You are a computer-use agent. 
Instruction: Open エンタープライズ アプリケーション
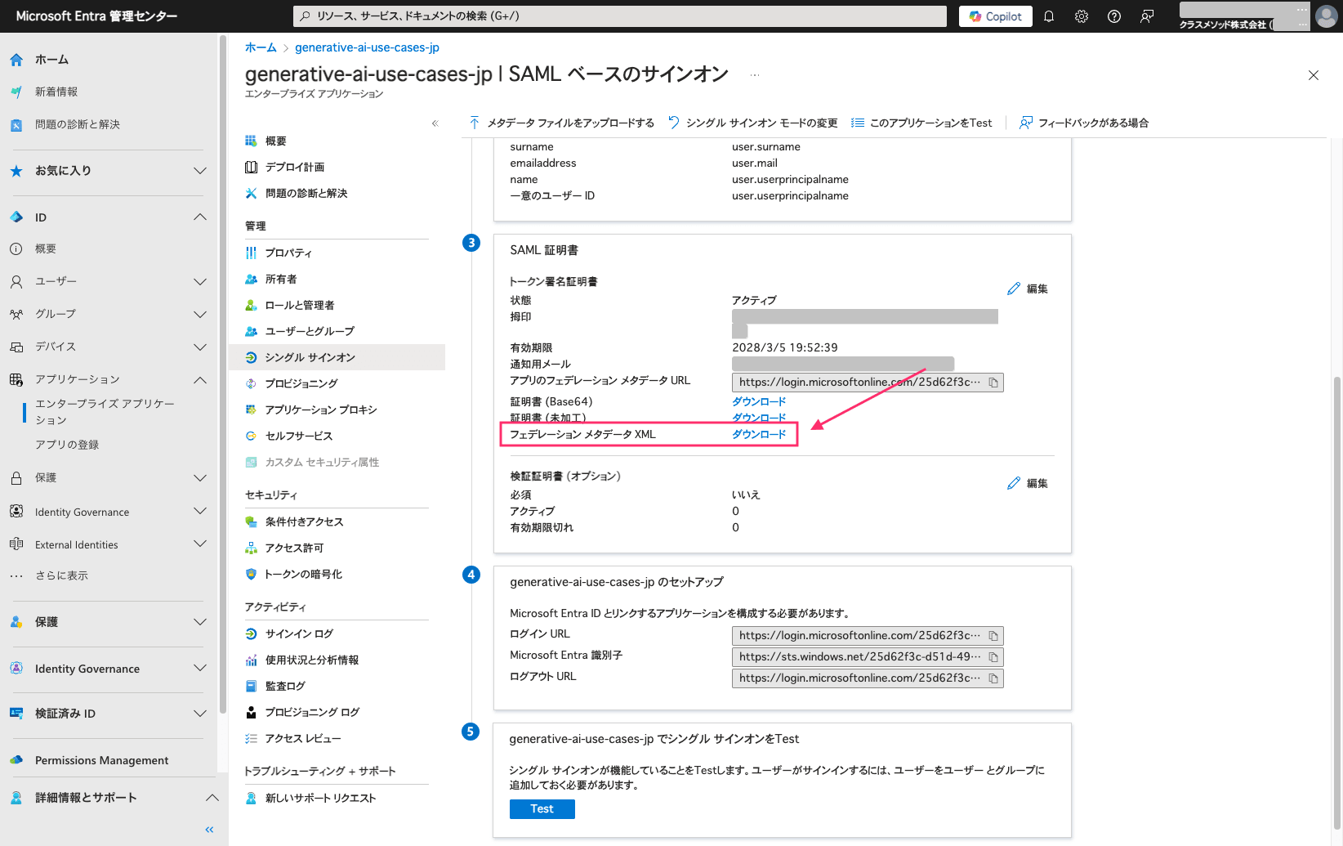(105, 412)
